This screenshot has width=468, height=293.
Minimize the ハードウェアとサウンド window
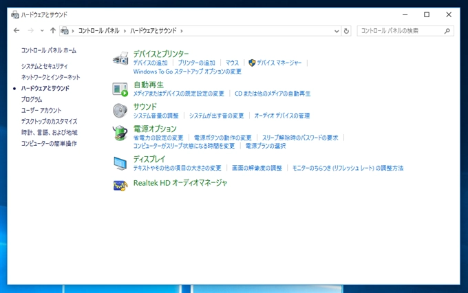click(x=405, y=14)
